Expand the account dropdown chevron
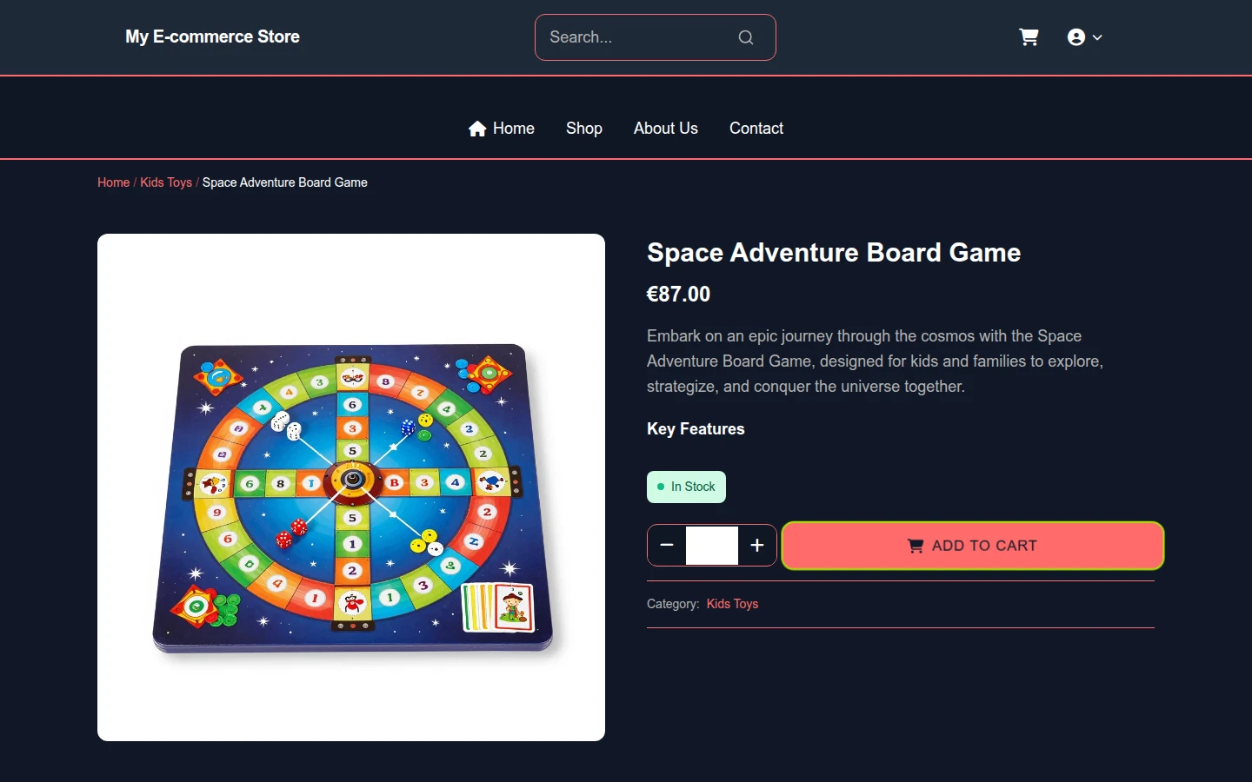 pos(1097,37)
